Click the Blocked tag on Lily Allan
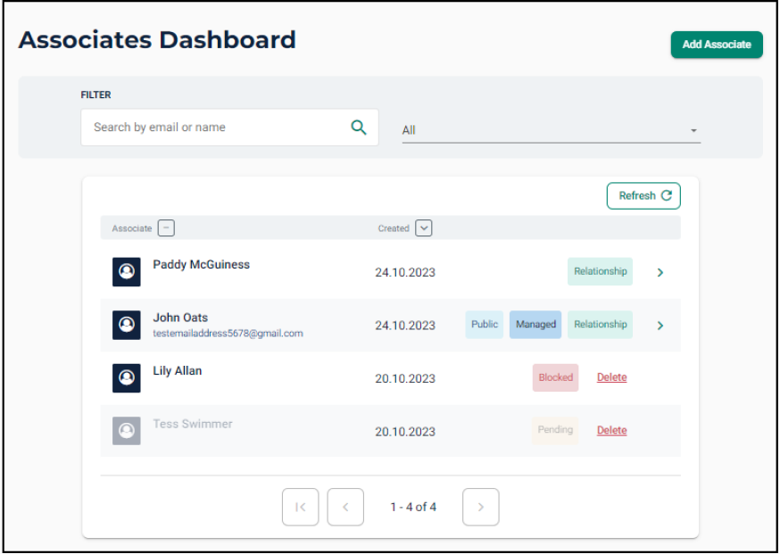The height and width of the screenshot is (554, 780). click(x=555, y=377)
